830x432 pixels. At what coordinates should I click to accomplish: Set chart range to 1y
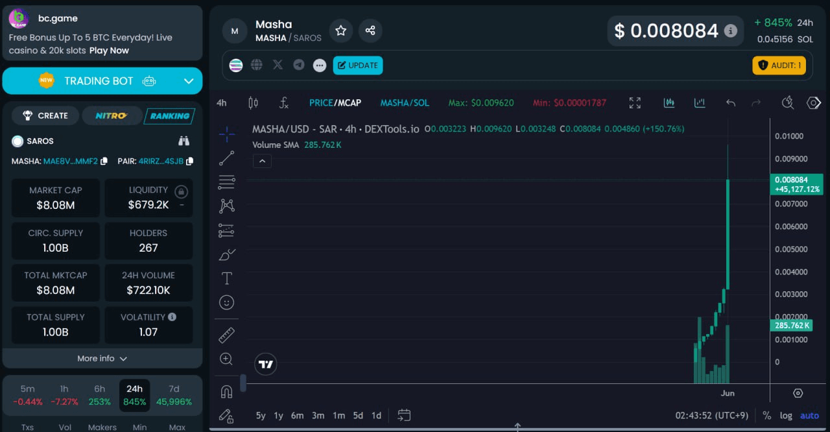coord(279,415)
